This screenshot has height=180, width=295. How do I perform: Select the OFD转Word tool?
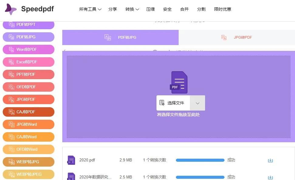[28, 149]
